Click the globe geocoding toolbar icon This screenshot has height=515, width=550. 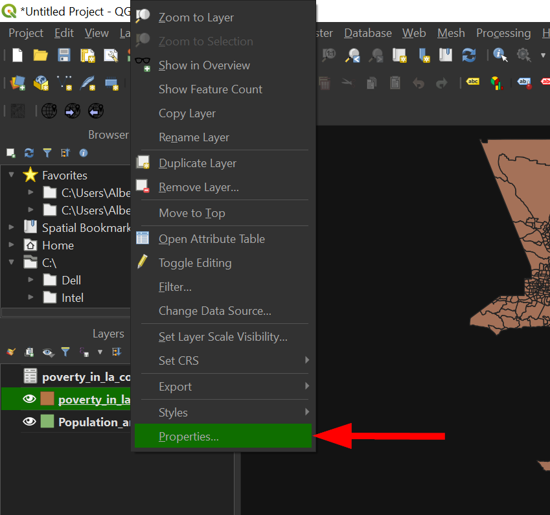[49, 111]
